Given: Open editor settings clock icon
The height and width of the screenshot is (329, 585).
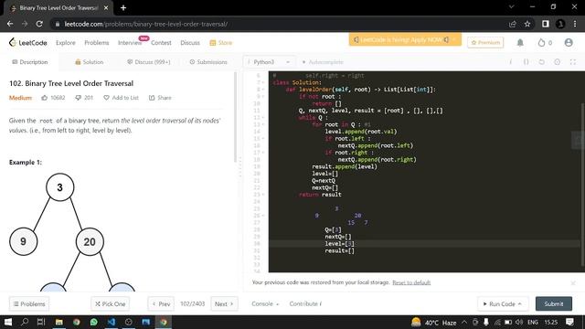Looking at the screenshot, I should [x=557, y=62].
